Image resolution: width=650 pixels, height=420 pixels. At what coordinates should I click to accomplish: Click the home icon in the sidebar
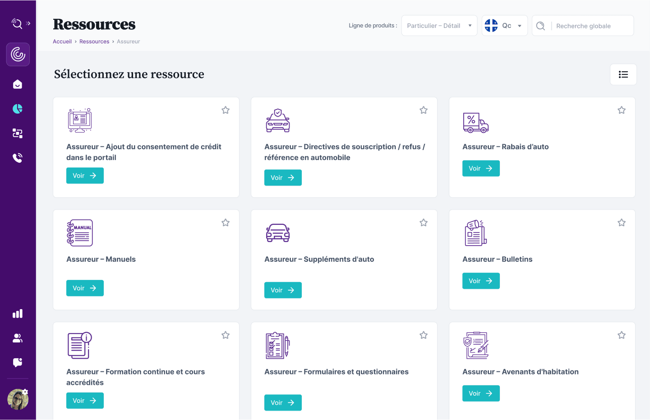[x=18, y=84]
